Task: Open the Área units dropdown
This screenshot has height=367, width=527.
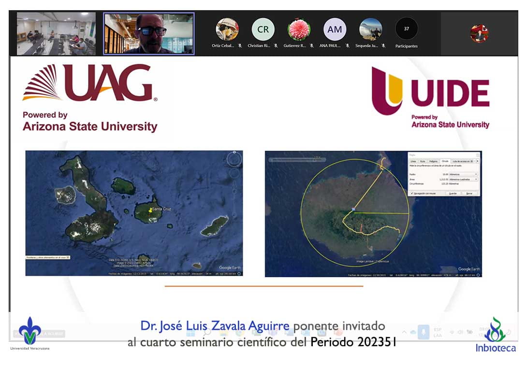Action: tap(463, 179)
